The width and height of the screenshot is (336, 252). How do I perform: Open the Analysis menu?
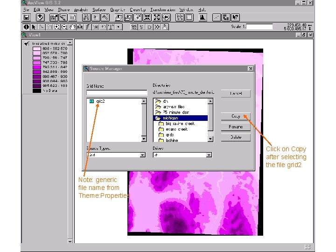[x=81, y=10]
